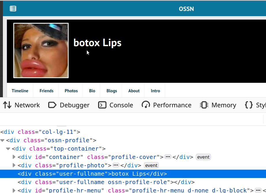The width and height of the screenshot is (266, 193).
Task: Collapse the top-container div node
Action: pos(8,149)
